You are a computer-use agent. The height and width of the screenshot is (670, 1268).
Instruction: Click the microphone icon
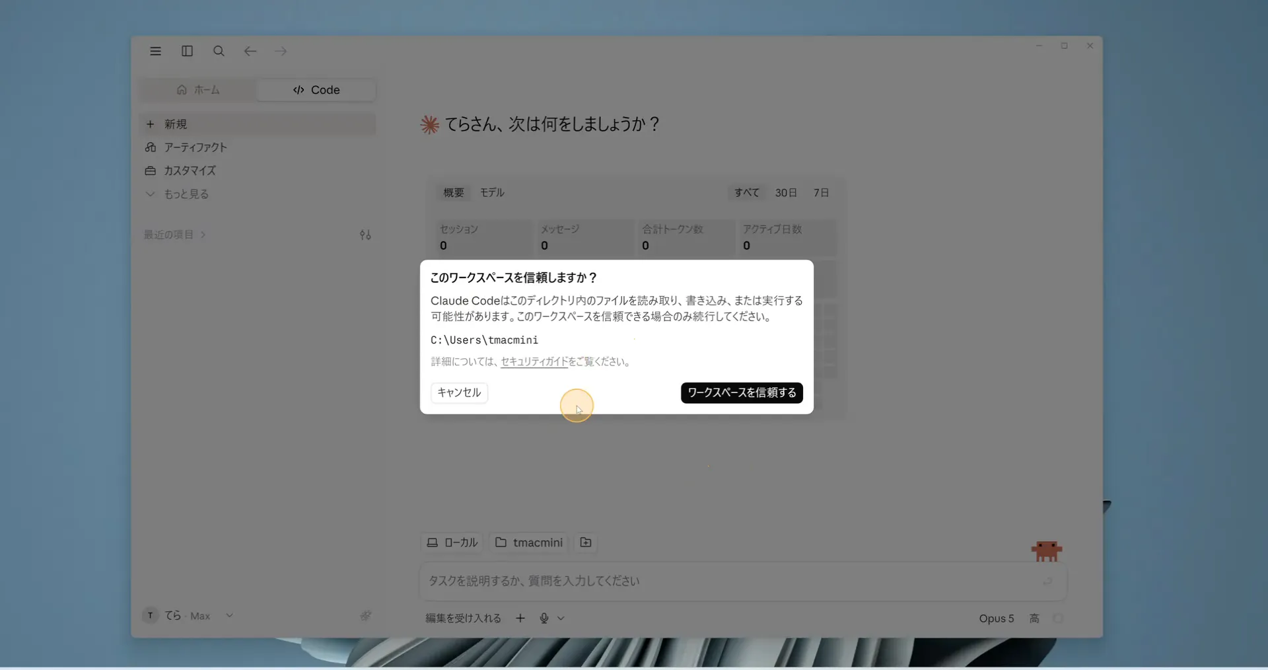(x=544, y=618)
